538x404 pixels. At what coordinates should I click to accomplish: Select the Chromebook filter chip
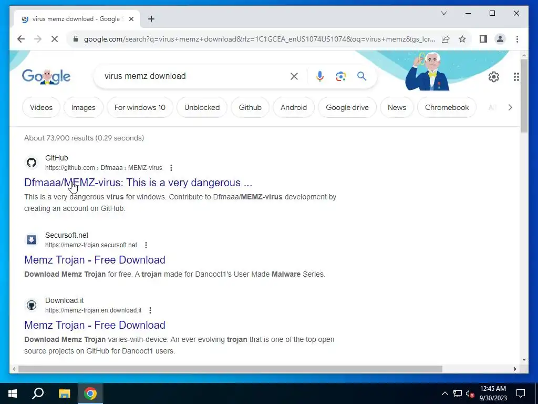coord(447,107)
